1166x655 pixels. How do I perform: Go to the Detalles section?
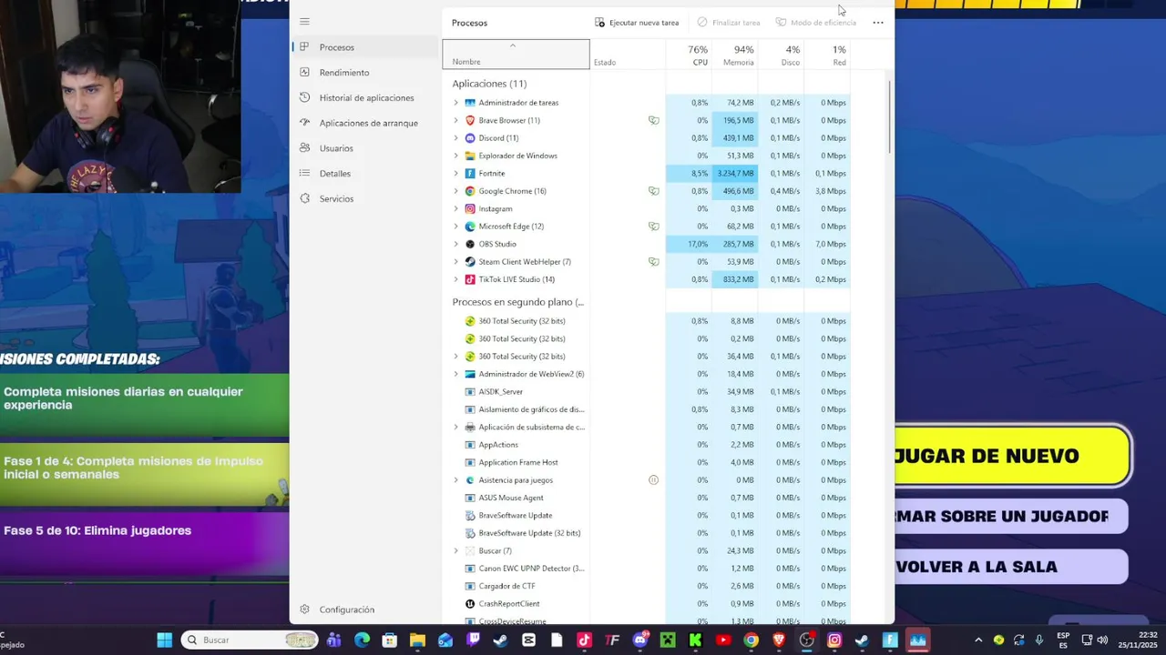pyautogui.click(x=364, y=174)
